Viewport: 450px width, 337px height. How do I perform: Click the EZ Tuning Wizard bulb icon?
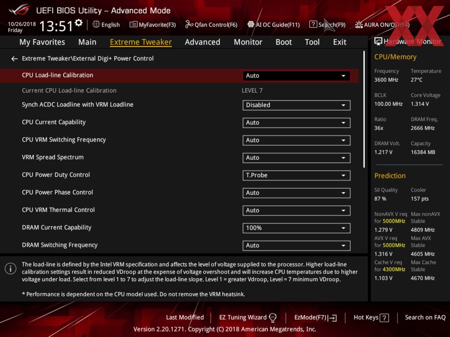(x=273, y=318)
